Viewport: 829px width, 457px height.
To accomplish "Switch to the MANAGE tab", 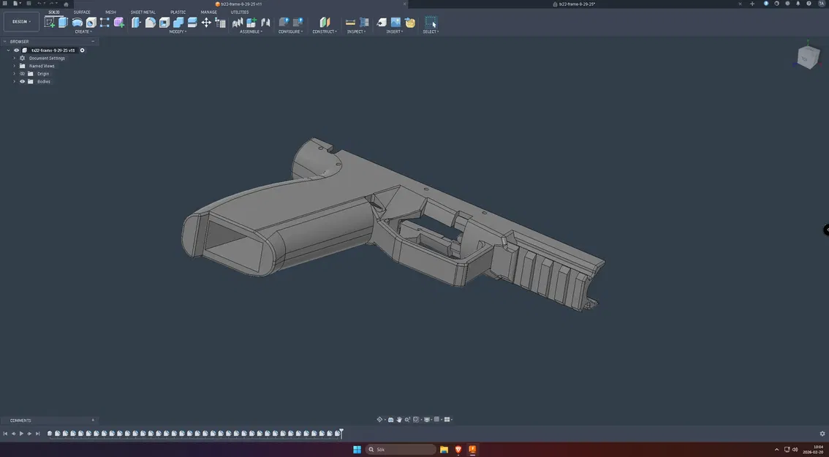I will (x=209, y=12).
